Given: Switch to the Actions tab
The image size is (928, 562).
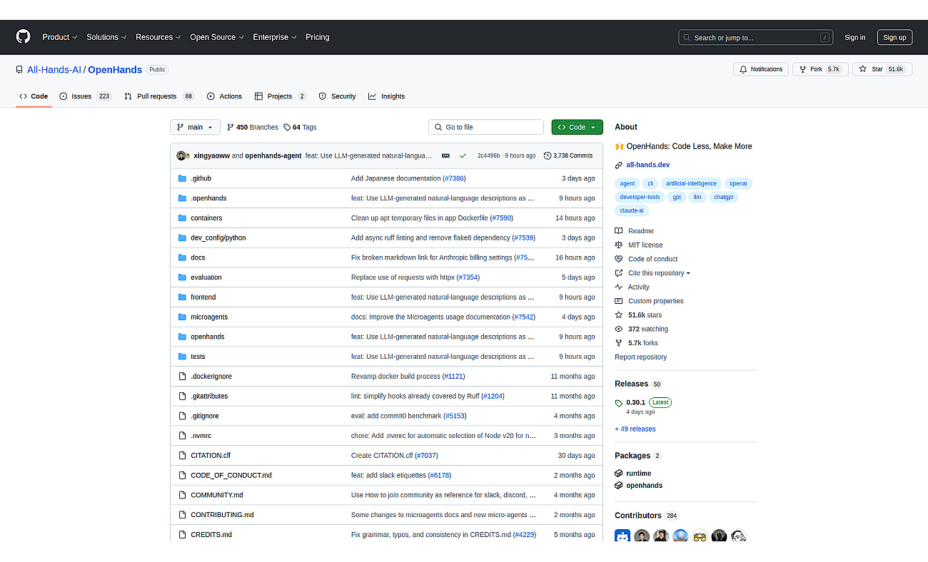Looking at the screenshot, I should 224,96.
